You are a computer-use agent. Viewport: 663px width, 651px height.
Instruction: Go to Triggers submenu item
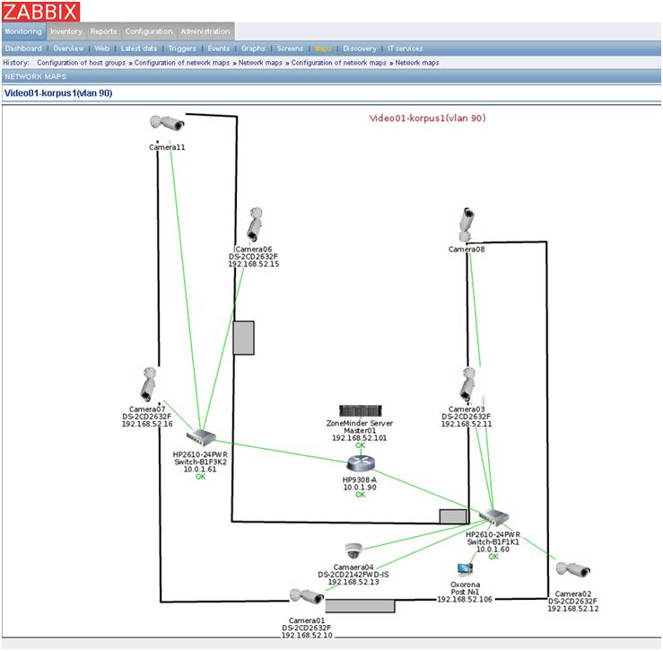pyautogui.click(x=182, y=48)
